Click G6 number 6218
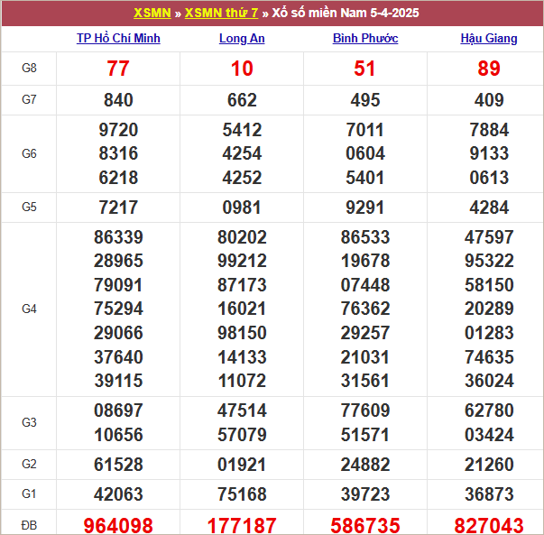Screen dimensions: 544x535 118,178
